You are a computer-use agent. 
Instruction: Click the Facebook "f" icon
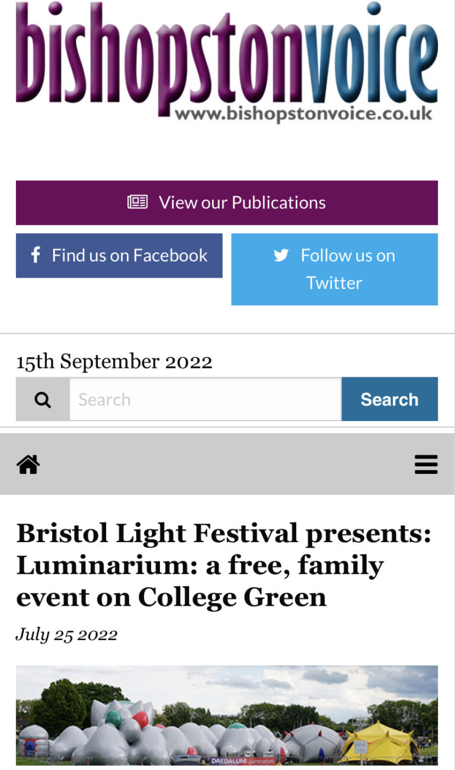pyautogui.click(x=36, y=255)
